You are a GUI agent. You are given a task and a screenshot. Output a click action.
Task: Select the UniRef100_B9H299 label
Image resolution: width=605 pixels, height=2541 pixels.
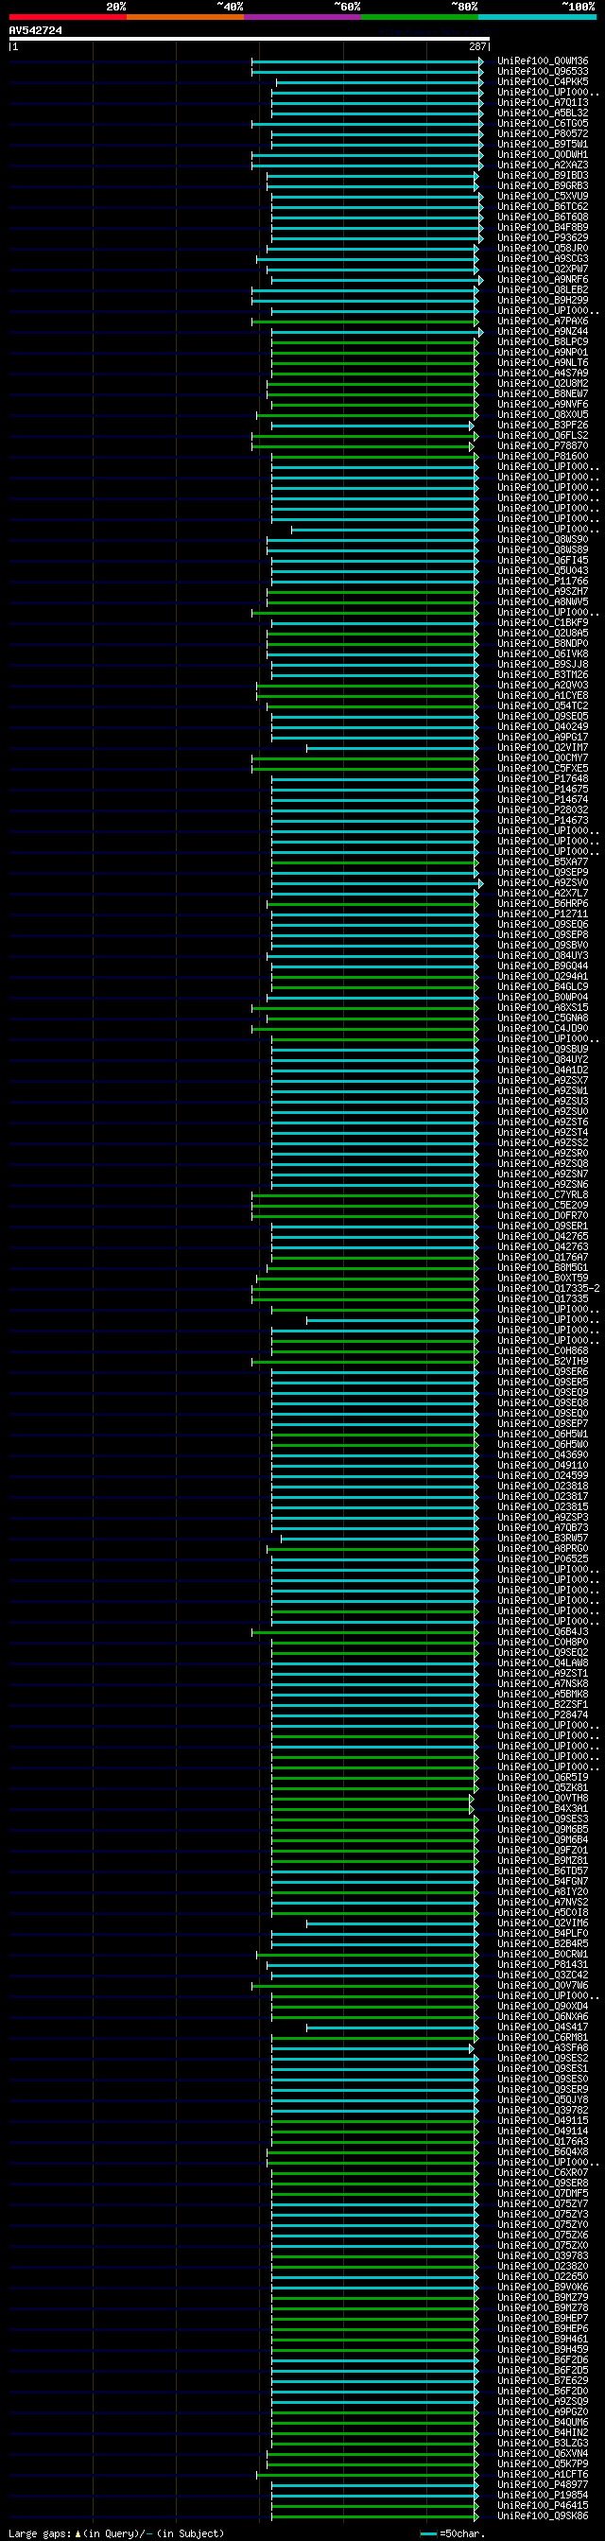[543, 301]
